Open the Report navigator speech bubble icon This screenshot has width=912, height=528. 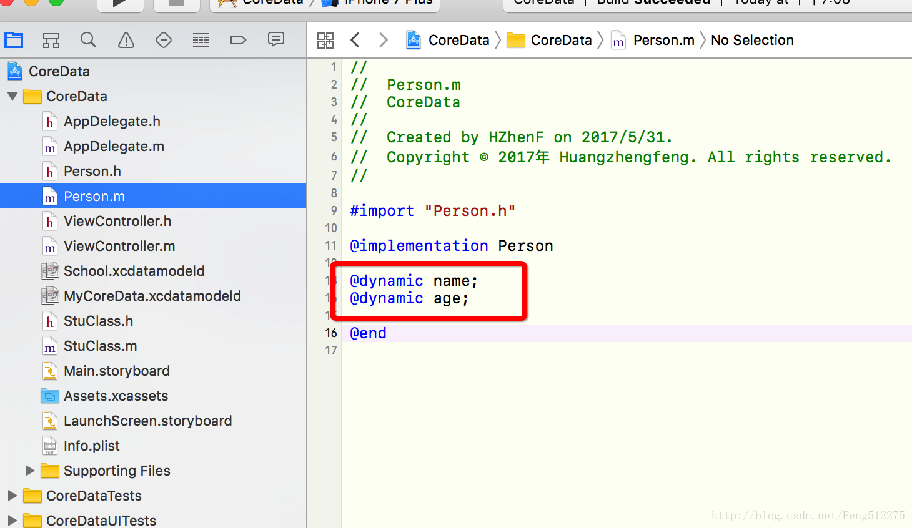pos(276,40)
